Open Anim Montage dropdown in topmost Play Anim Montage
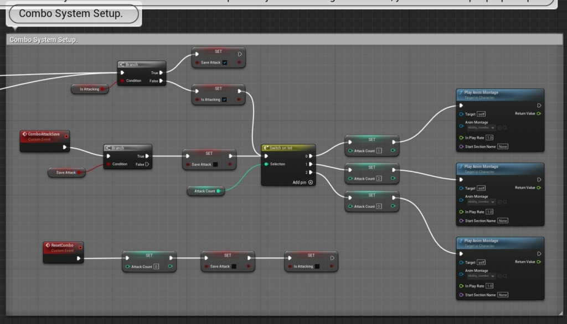The width and height of the screenshot is (567, 324). click(x=481, y=128)
